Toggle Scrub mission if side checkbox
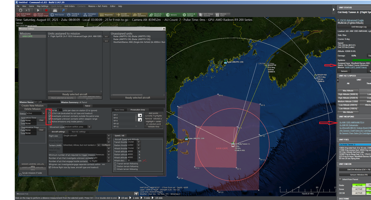371x200 pixels. coord(20,174)
